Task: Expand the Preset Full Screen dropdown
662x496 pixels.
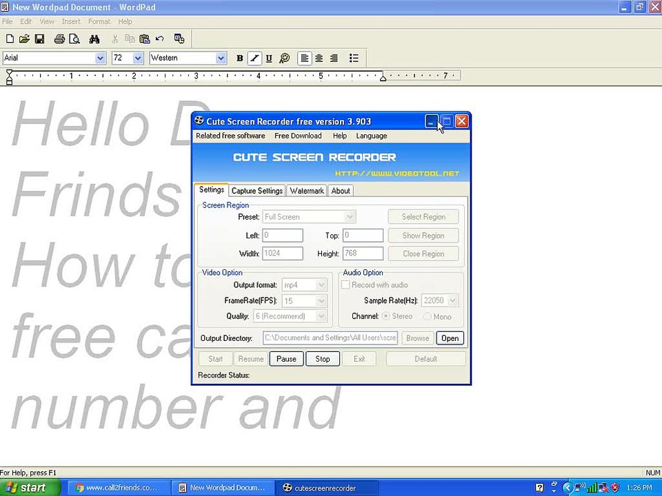Action: (350, 217)
